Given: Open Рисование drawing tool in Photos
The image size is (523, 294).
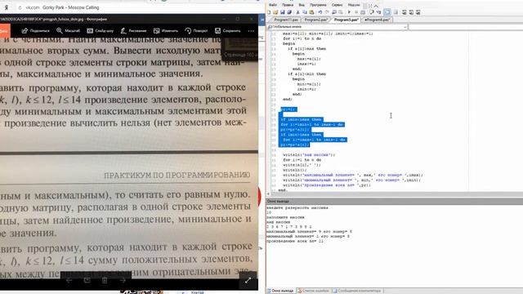Looking at the screenshot, I should click(x=133, y=31).
